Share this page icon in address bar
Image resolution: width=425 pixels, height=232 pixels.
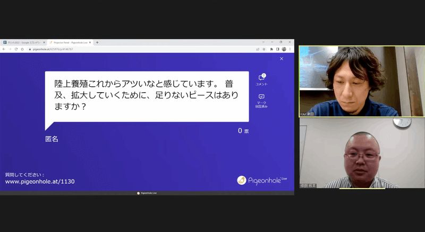[258, 49]
